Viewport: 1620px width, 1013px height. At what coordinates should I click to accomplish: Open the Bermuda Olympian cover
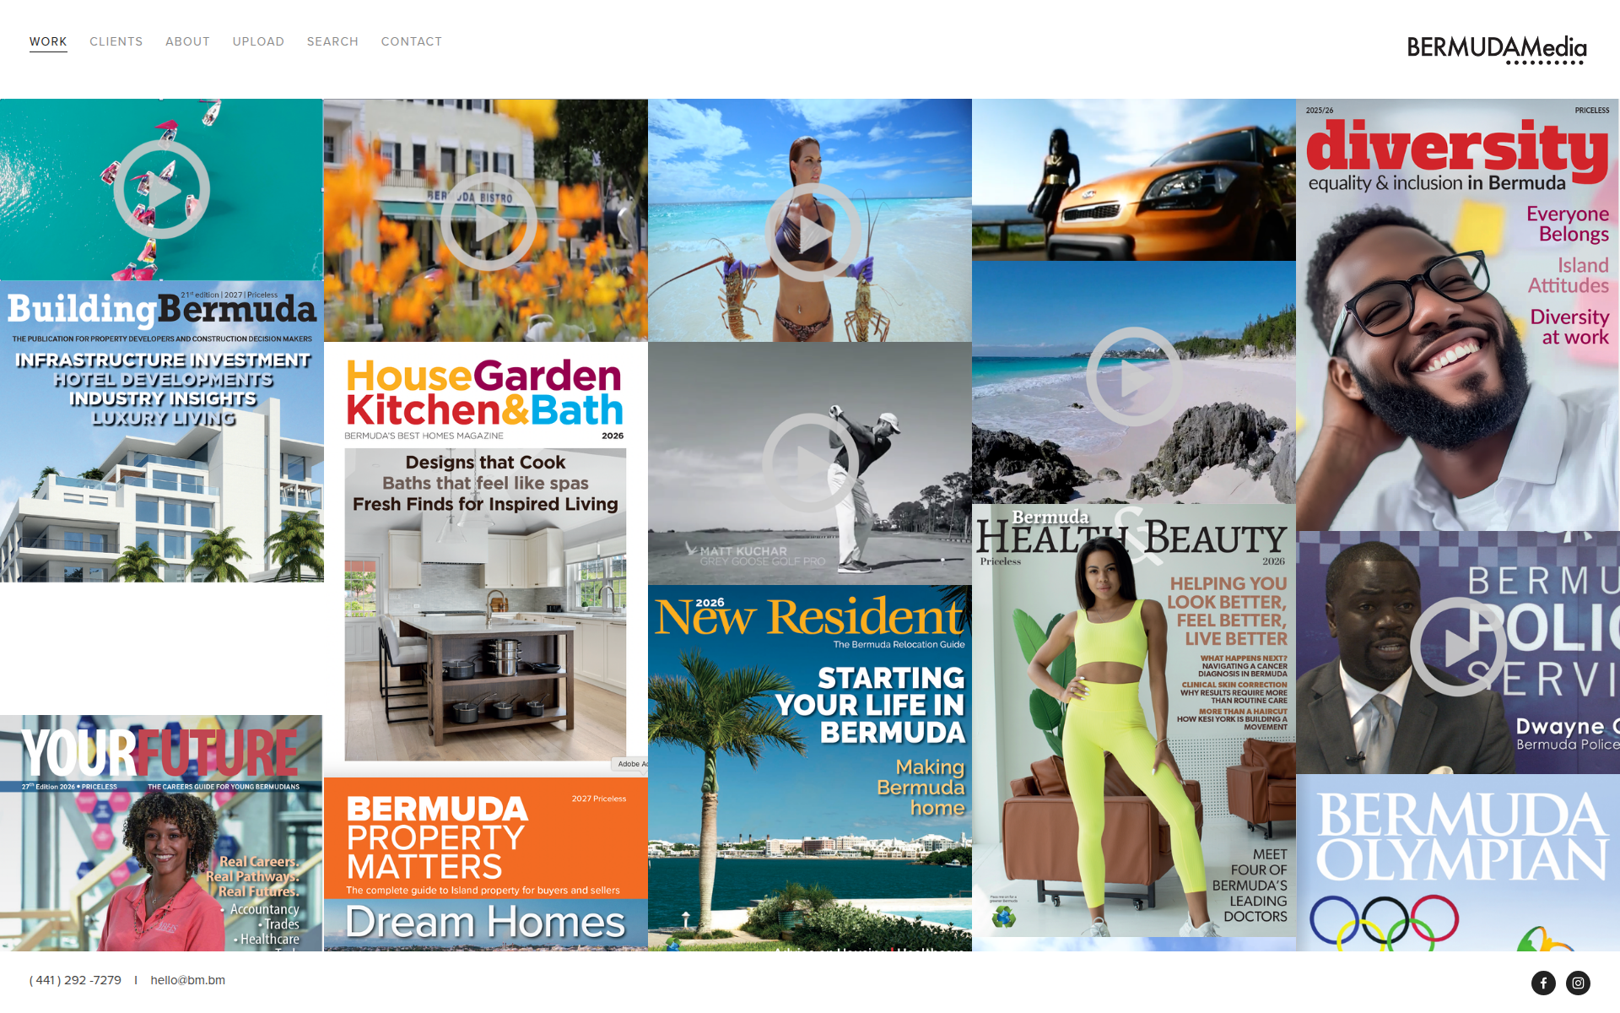click(1458, 863)
